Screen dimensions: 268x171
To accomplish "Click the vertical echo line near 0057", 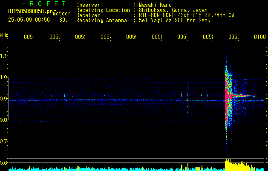I will [188, 101].
